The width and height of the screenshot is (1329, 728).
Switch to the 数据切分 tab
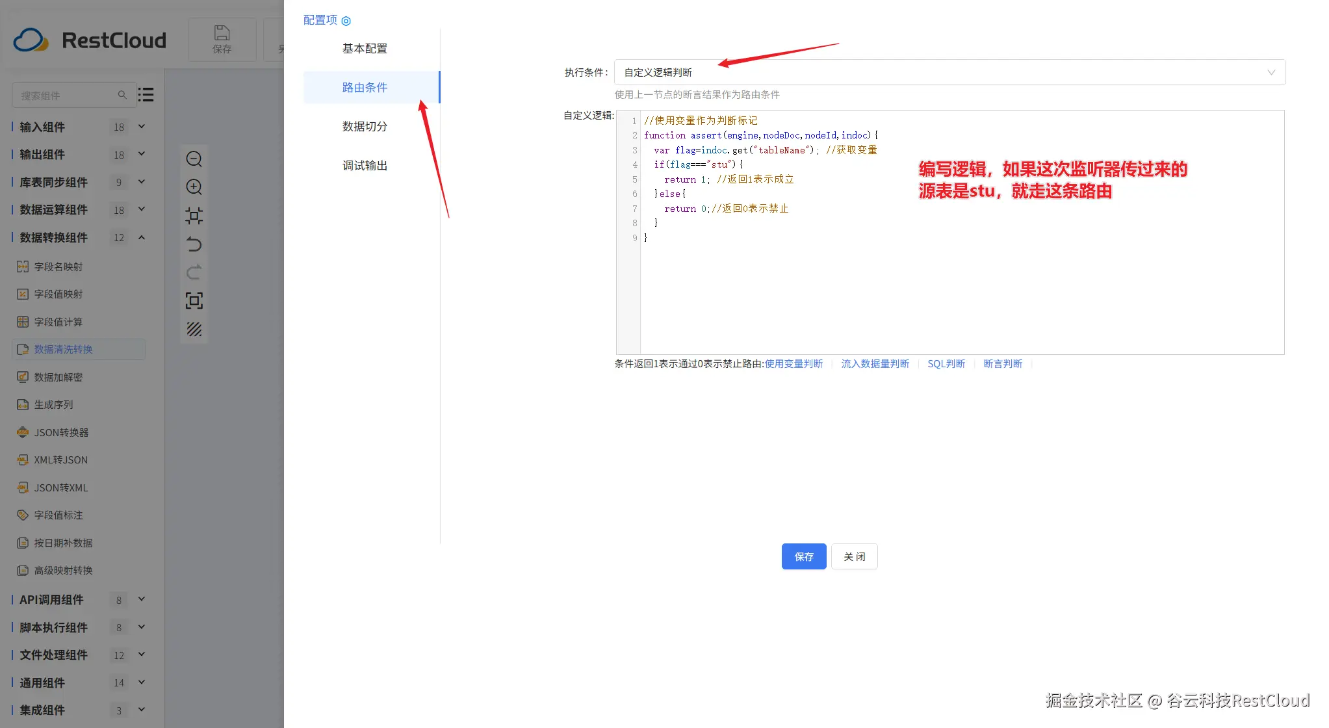coord(365,126)
